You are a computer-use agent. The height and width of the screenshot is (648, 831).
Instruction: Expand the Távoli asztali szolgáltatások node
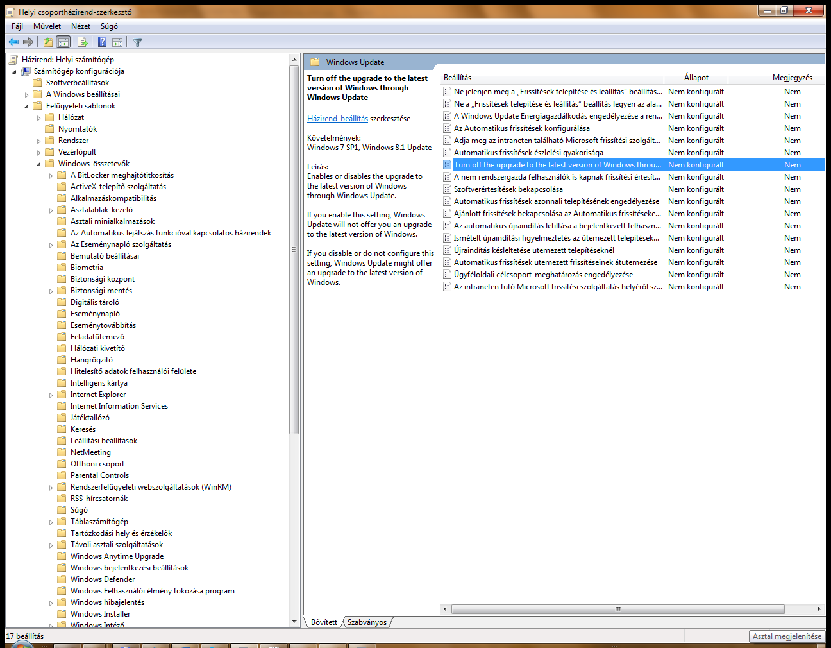51,545
